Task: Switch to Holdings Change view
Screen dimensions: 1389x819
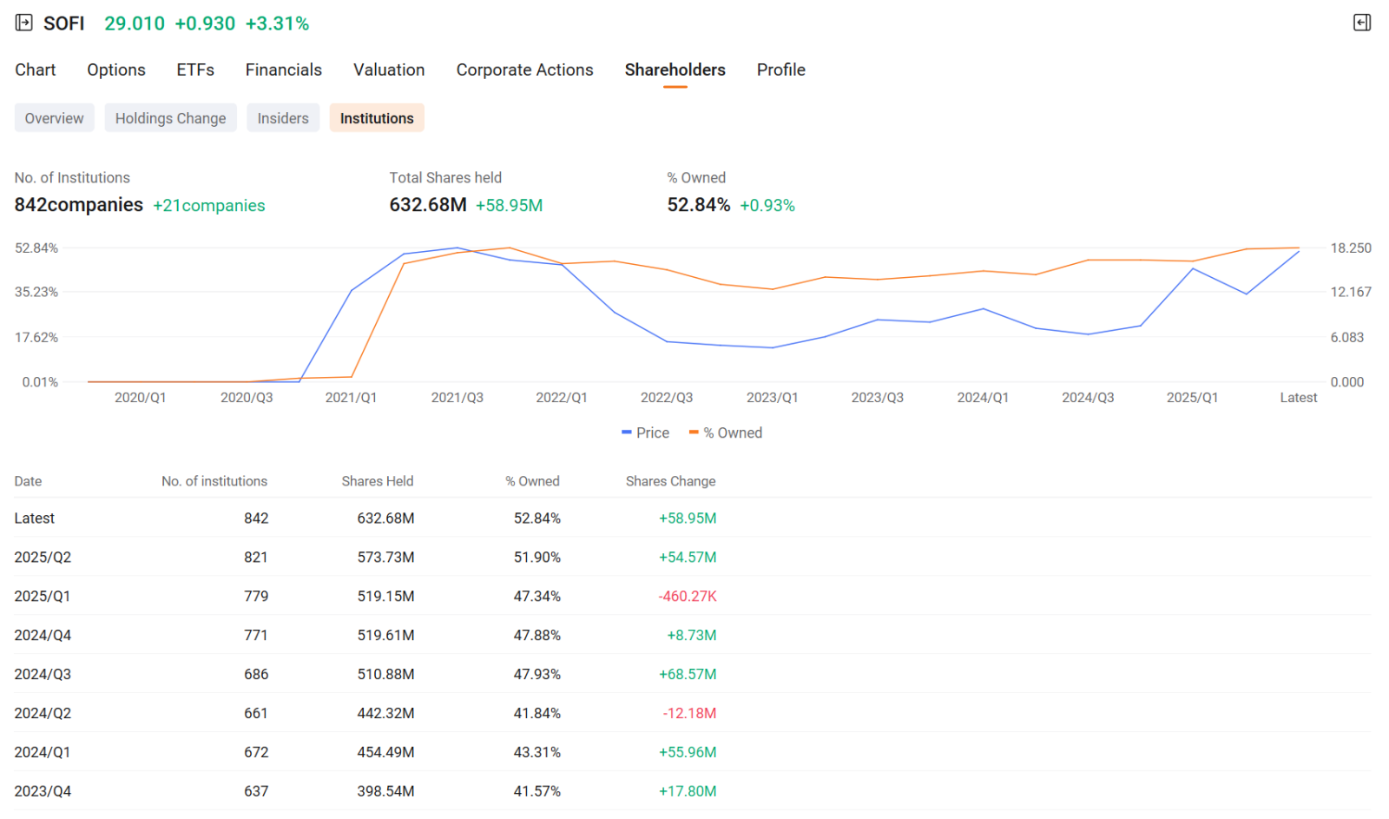Action: (171, 118)
